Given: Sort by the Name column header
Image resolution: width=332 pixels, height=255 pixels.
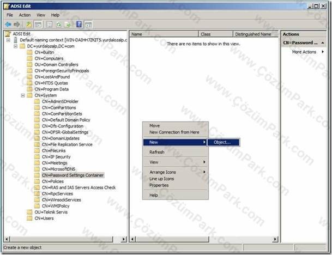Looking at the screenshot, I should pyautogui.click(x=164, y=34).
